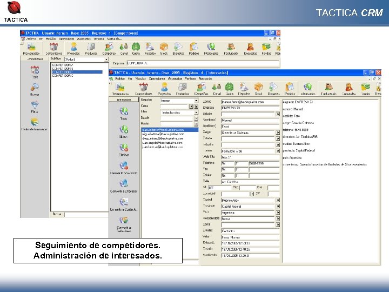Click the Web Site input field
Viewport: 389px width, 292px height.
(x=250, y=157)
